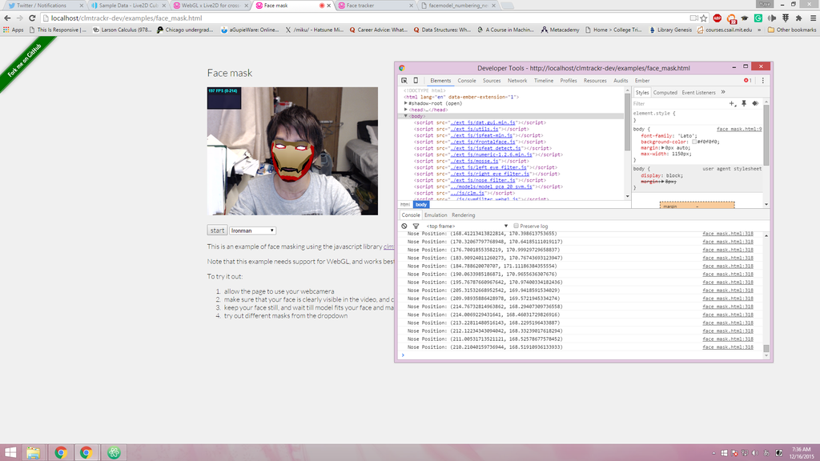820x461 pixels.
Task: Click the webcam video with Ironman mask
Action: coord(292,151)
